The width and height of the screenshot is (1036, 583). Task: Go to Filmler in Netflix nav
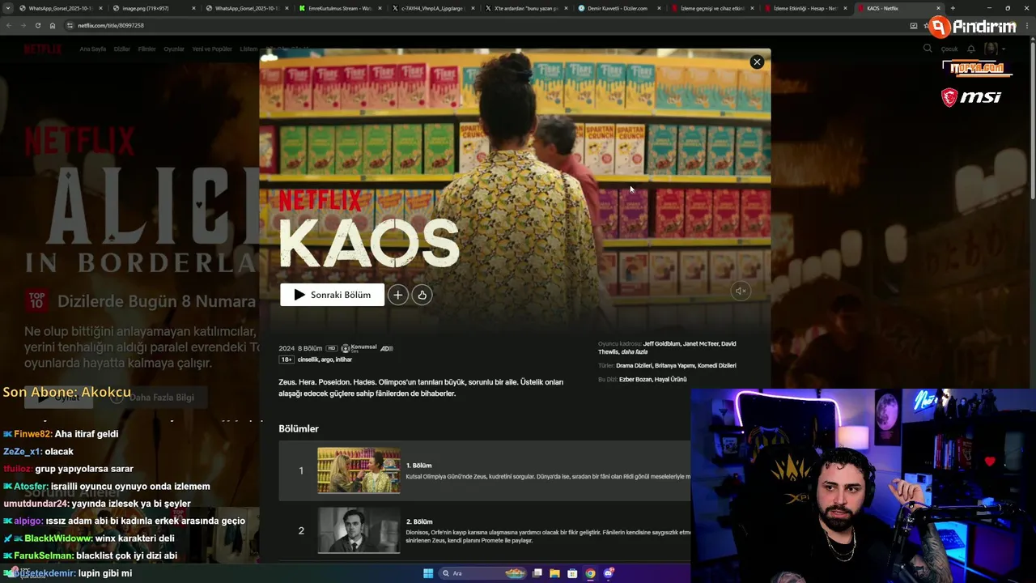(146, 49)
